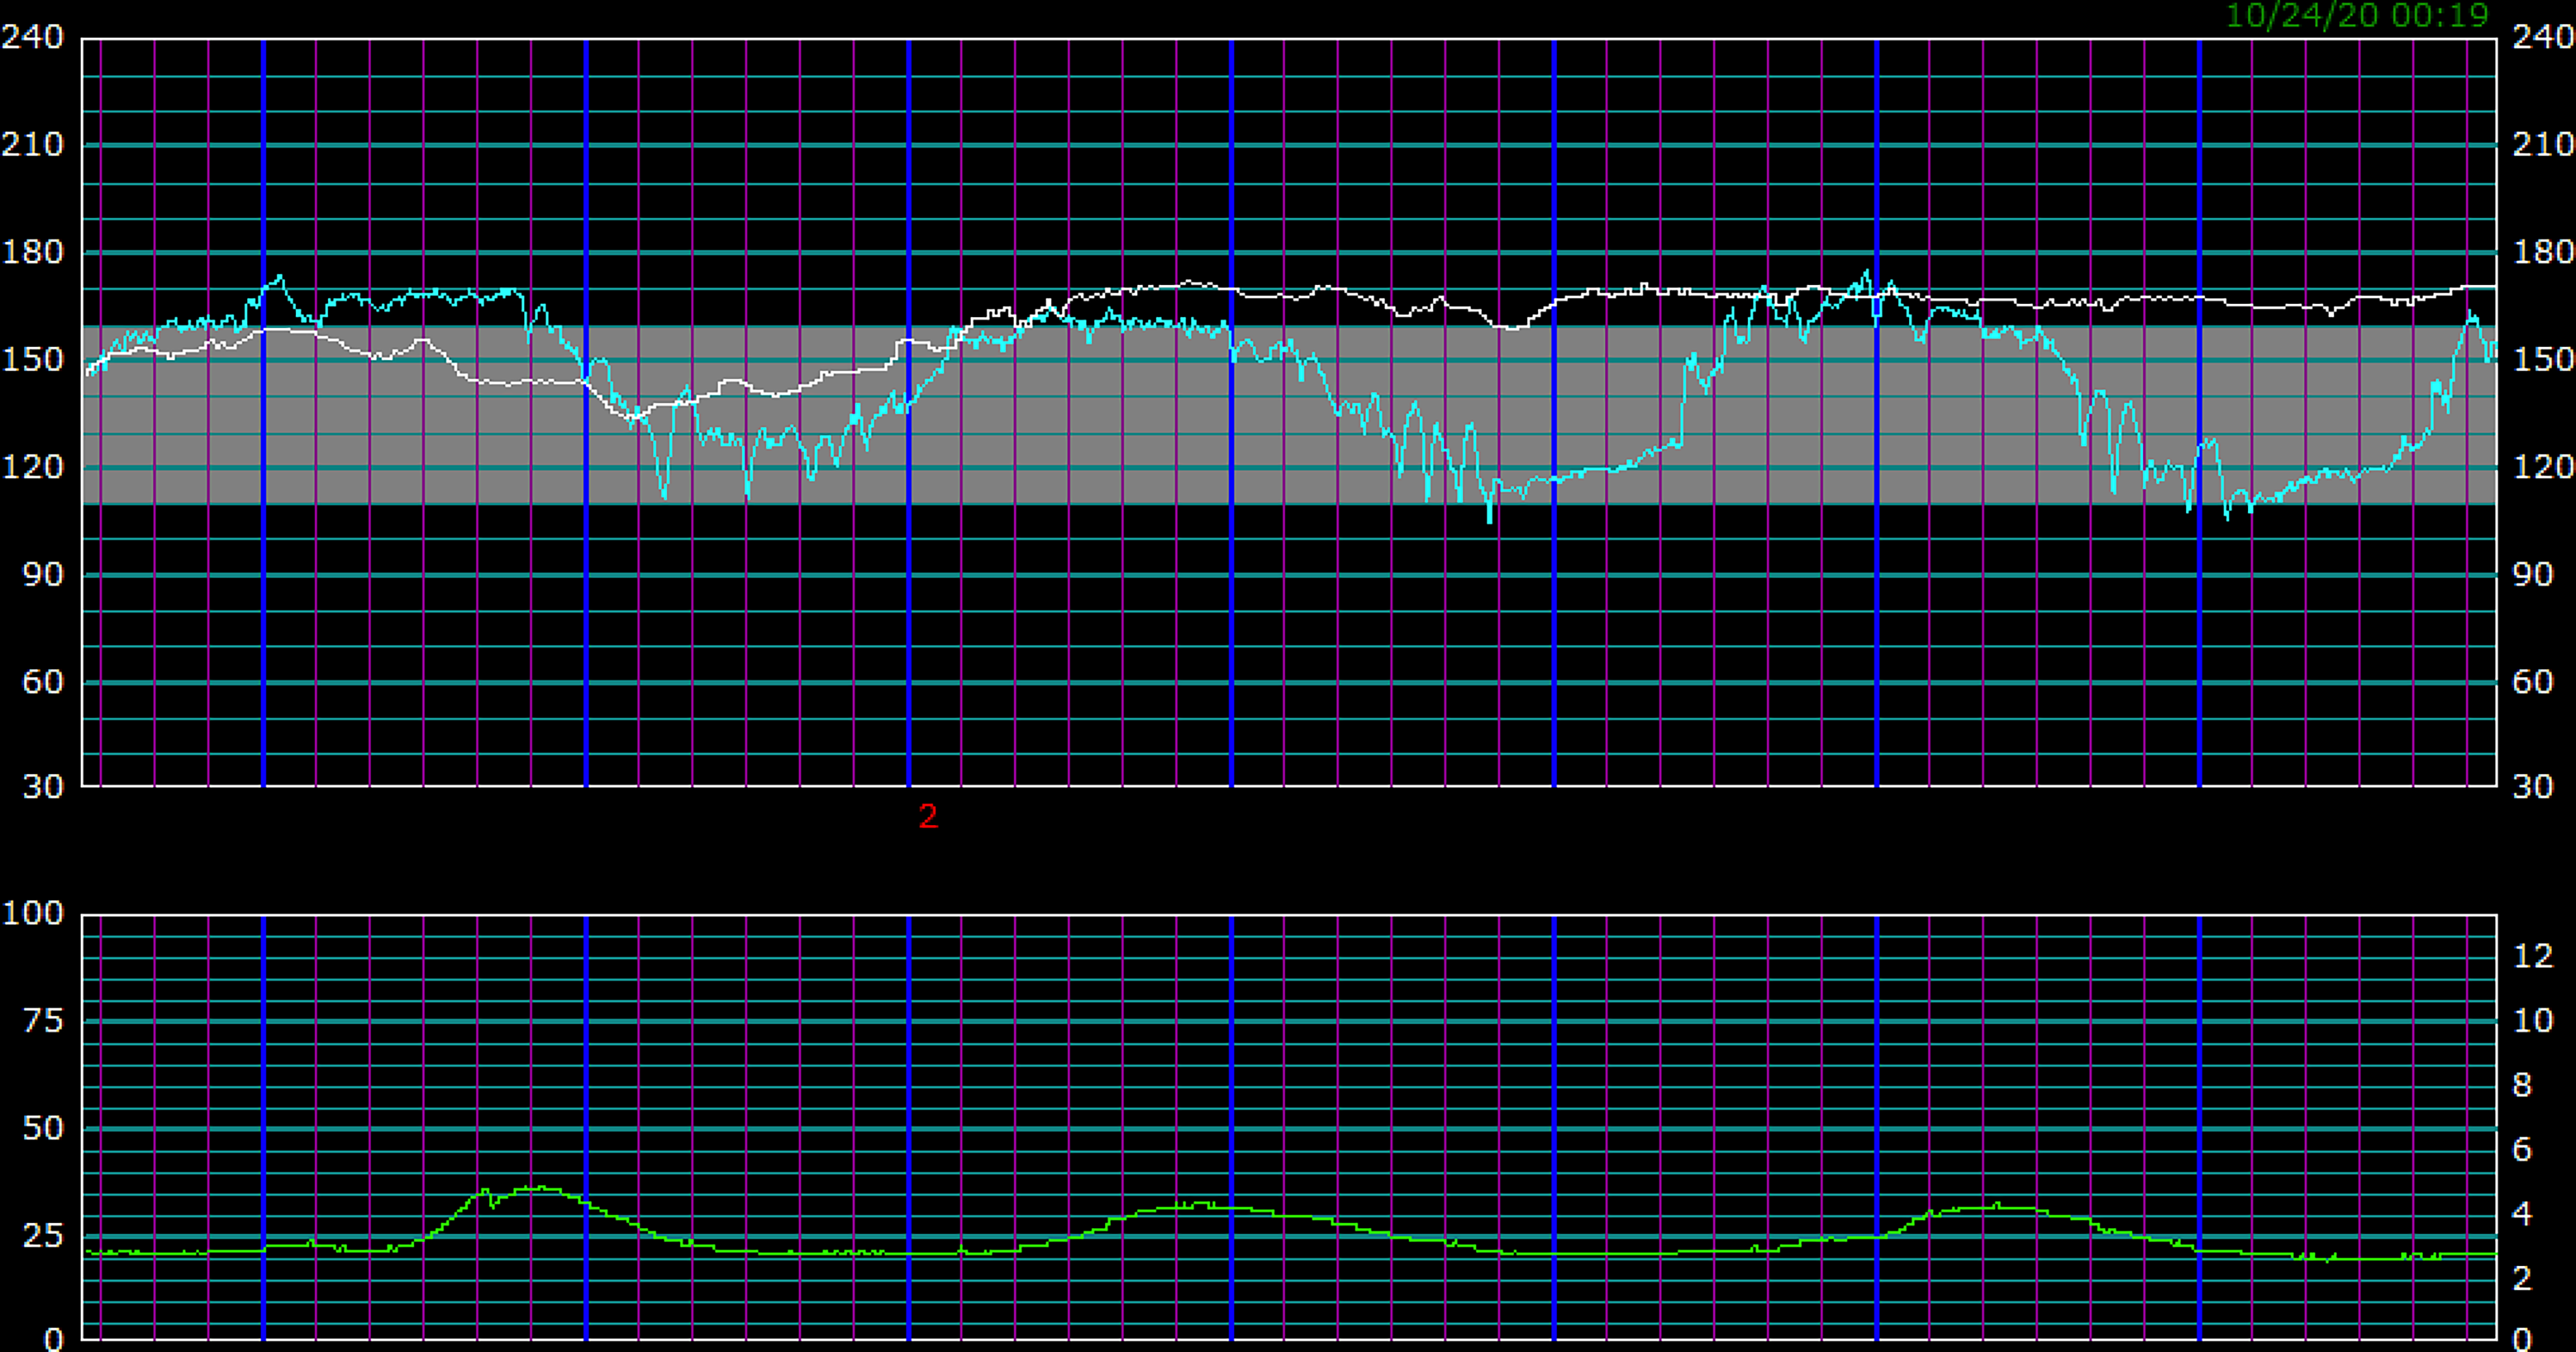Click the 210 label on right heart-rate axis
The image size is (2576, 1352).
pyautogui.click(x=2544, y=145)
